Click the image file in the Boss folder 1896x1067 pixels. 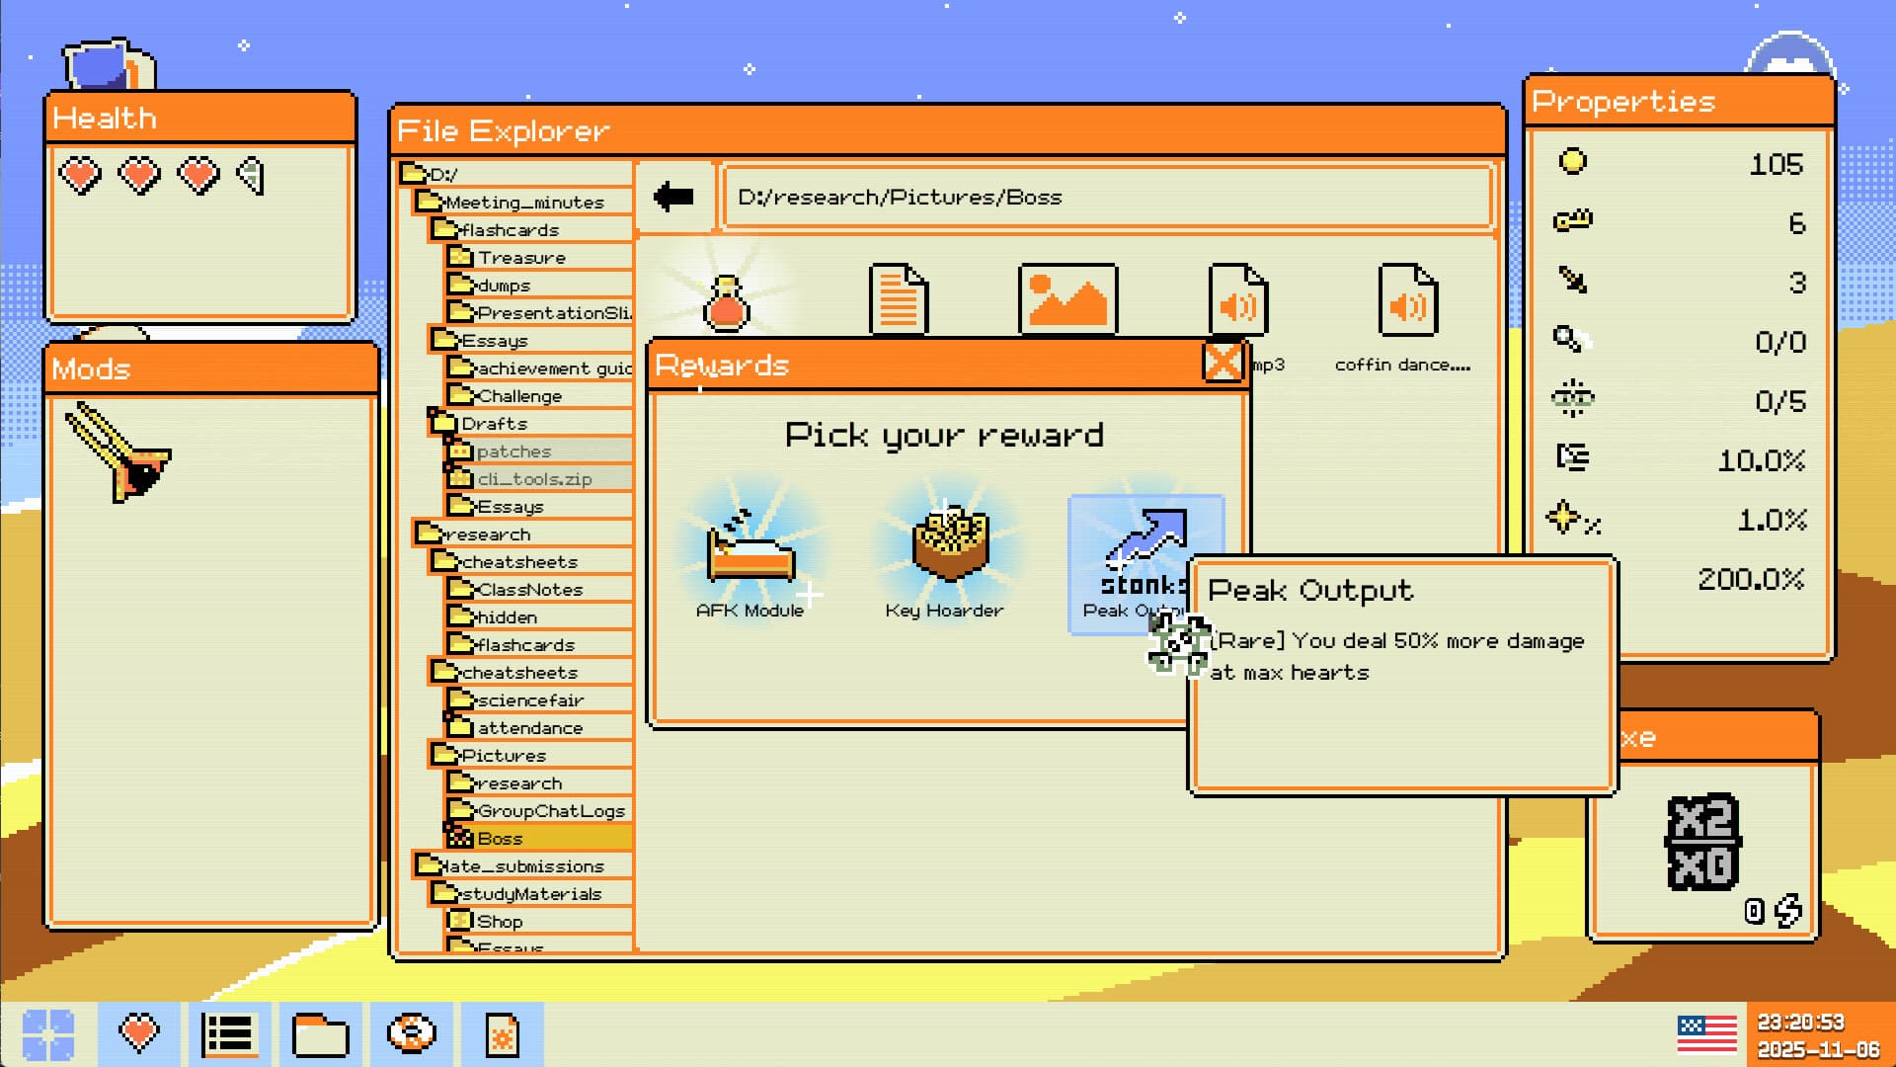pyautogui.click(x=1067, y=299)
